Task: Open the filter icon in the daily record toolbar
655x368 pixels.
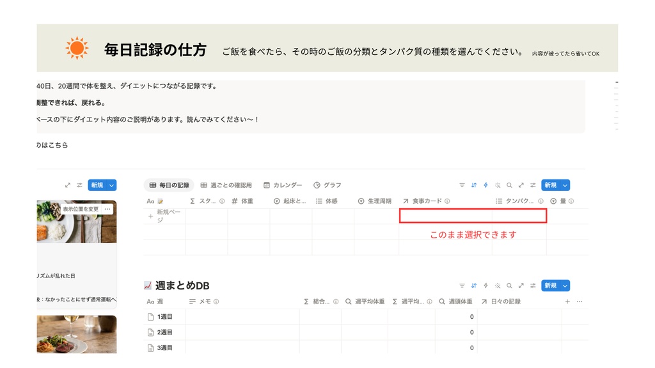Action: [462, 185]
